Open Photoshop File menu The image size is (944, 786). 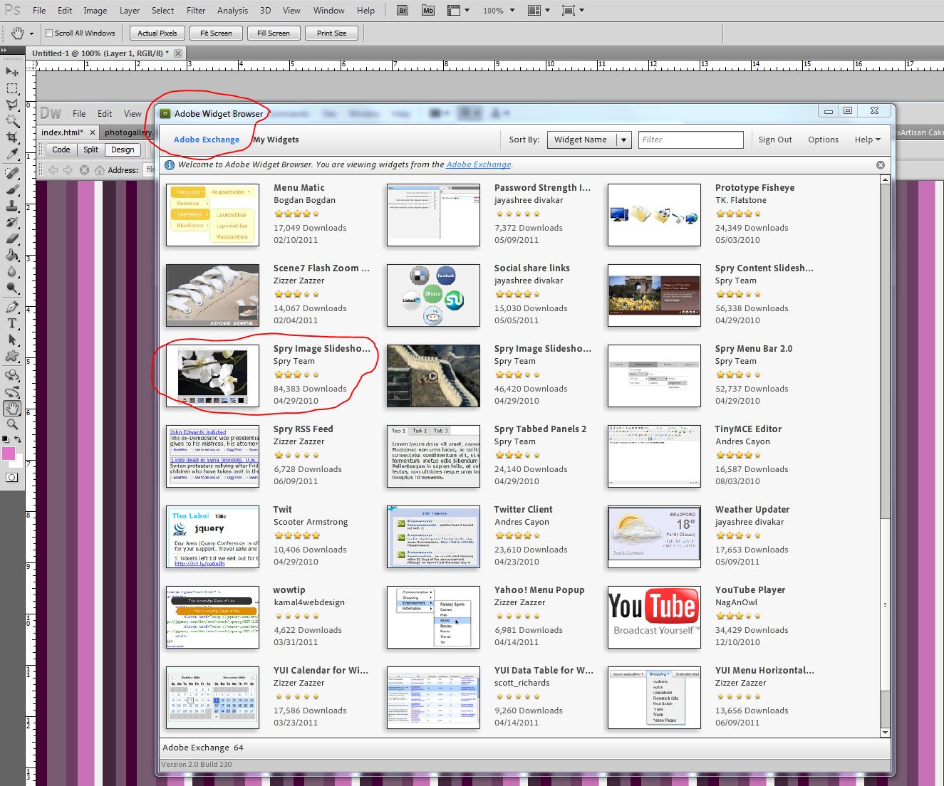pos(39,11)
